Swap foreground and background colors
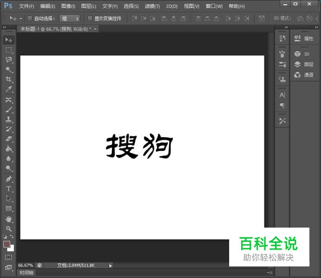Image resolution: width=321 pixels, height=278 pixels. coord(12,236)
